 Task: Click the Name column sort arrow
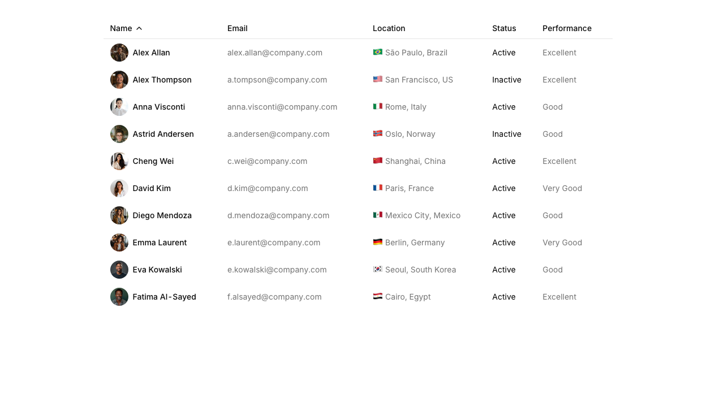click(x=139, y=28)
